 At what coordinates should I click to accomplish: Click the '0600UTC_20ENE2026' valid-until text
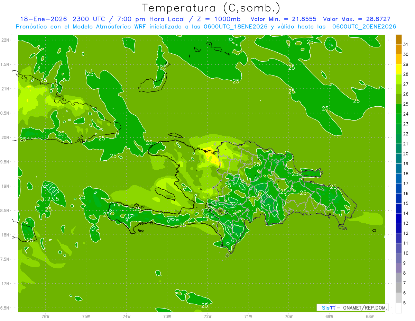(364, 27)
